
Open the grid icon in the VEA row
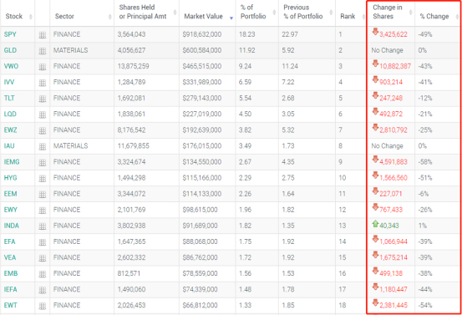pos(42,258)
